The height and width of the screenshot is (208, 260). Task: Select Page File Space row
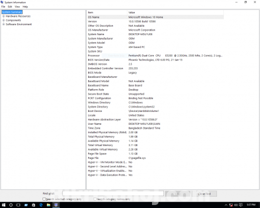pyautogui.click(x=156, y=154)
